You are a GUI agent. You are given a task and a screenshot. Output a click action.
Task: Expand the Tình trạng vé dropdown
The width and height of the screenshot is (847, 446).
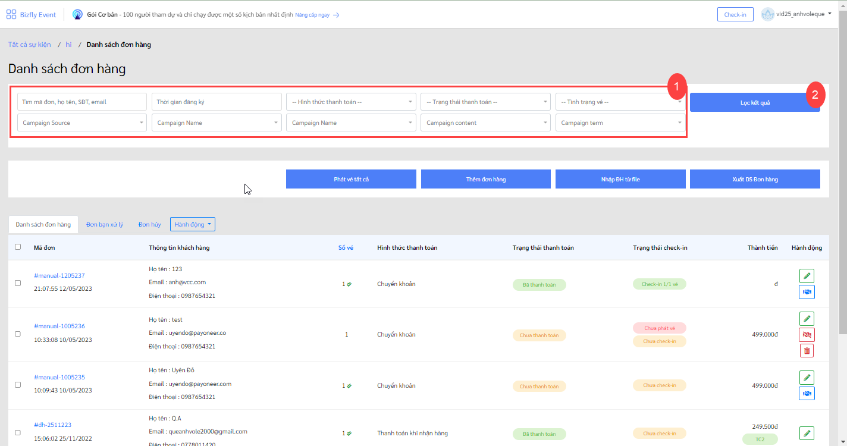tap(620, 102)
